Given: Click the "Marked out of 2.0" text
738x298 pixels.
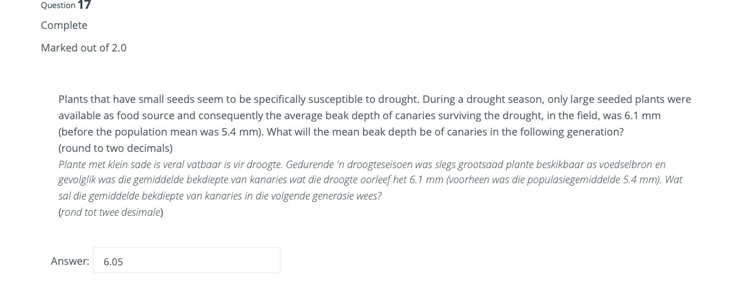Looking at the screenshot, I should pos(84,48).
